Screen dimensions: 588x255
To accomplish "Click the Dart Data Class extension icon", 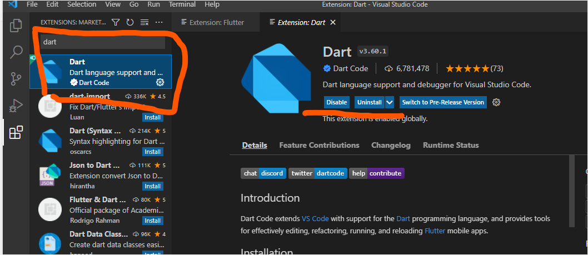I will tap(50, 243).
